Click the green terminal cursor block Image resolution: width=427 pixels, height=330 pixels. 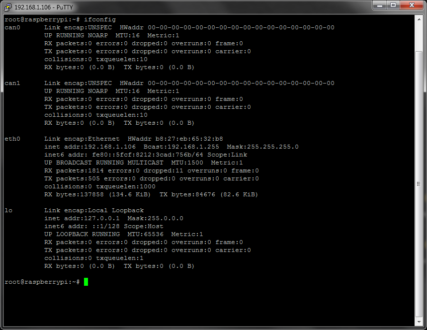click(x=86, y=282)
